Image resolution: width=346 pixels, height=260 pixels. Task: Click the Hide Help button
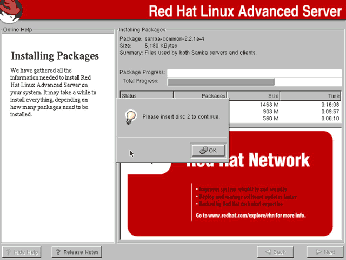tap(22, 252)
